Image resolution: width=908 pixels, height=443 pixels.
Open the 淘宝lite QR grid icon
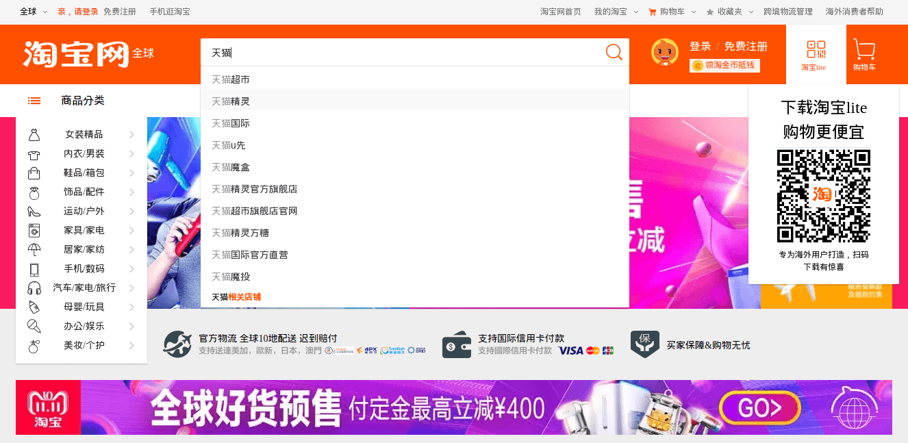[x=816, y=49]
